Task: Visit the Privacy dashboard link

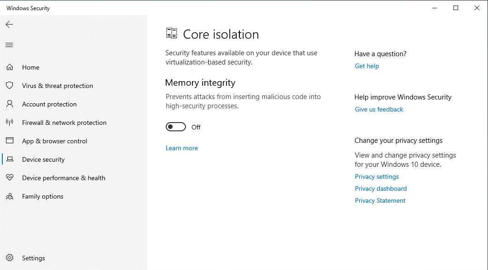Action: tap(381, 189)
